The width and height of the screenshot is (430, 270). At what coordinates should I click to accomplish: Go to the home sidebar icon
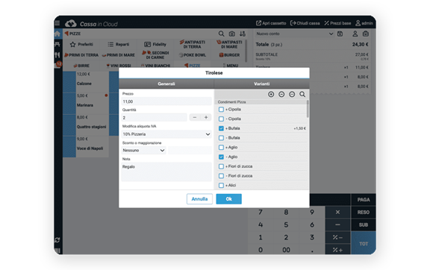[x=57, y=34]
